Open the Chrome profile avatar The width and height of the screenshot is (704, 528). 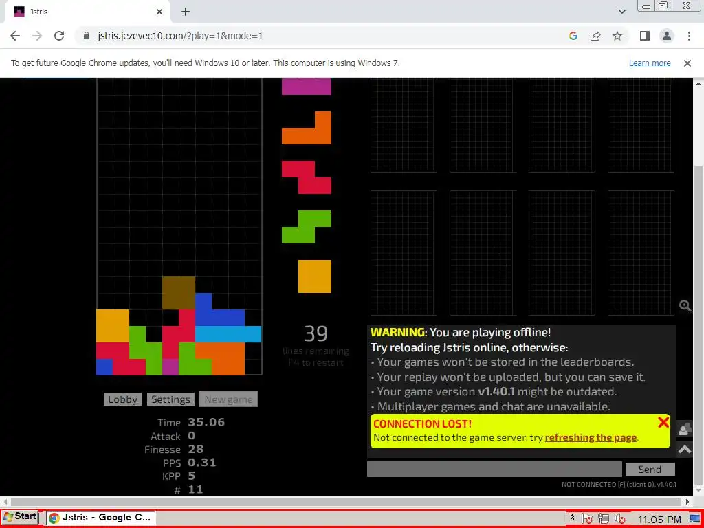[x=667, y=36]
